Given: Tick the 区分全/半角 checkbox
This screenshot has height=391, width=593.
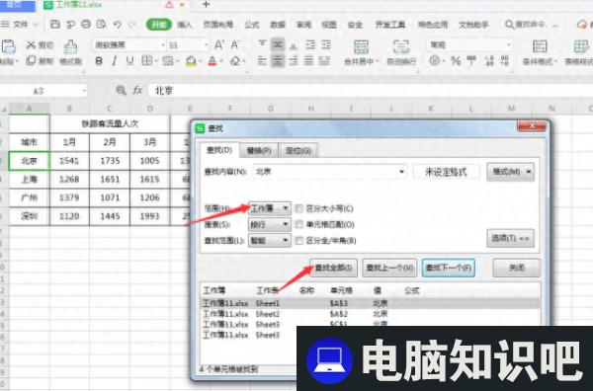Looking at the screenshot, I should click(x=299, y=240).
